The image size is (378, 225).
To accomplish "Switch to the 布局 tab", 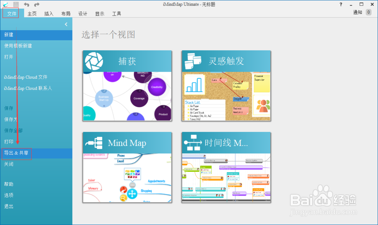I will pos(65,14).
